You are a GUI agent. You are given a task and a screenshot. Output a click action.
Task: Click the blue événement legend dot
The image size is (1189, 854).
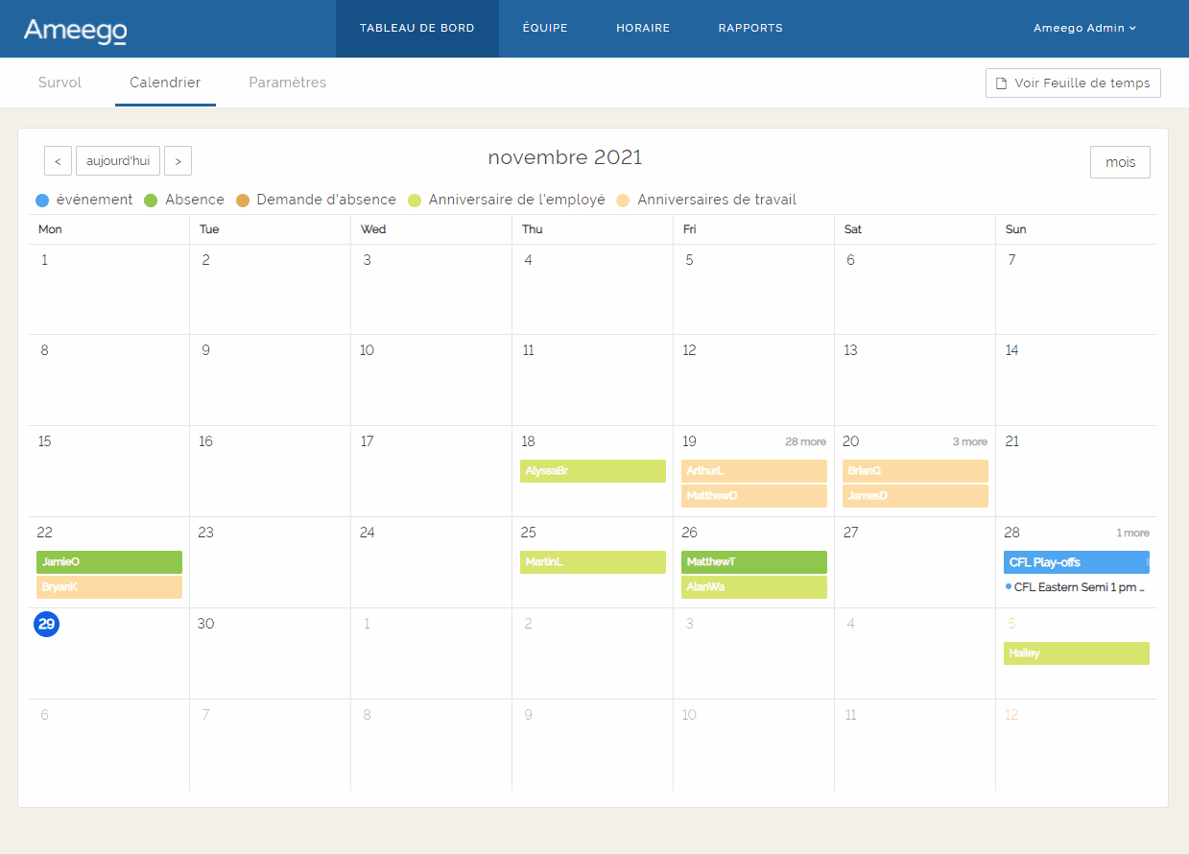[41, 200]
